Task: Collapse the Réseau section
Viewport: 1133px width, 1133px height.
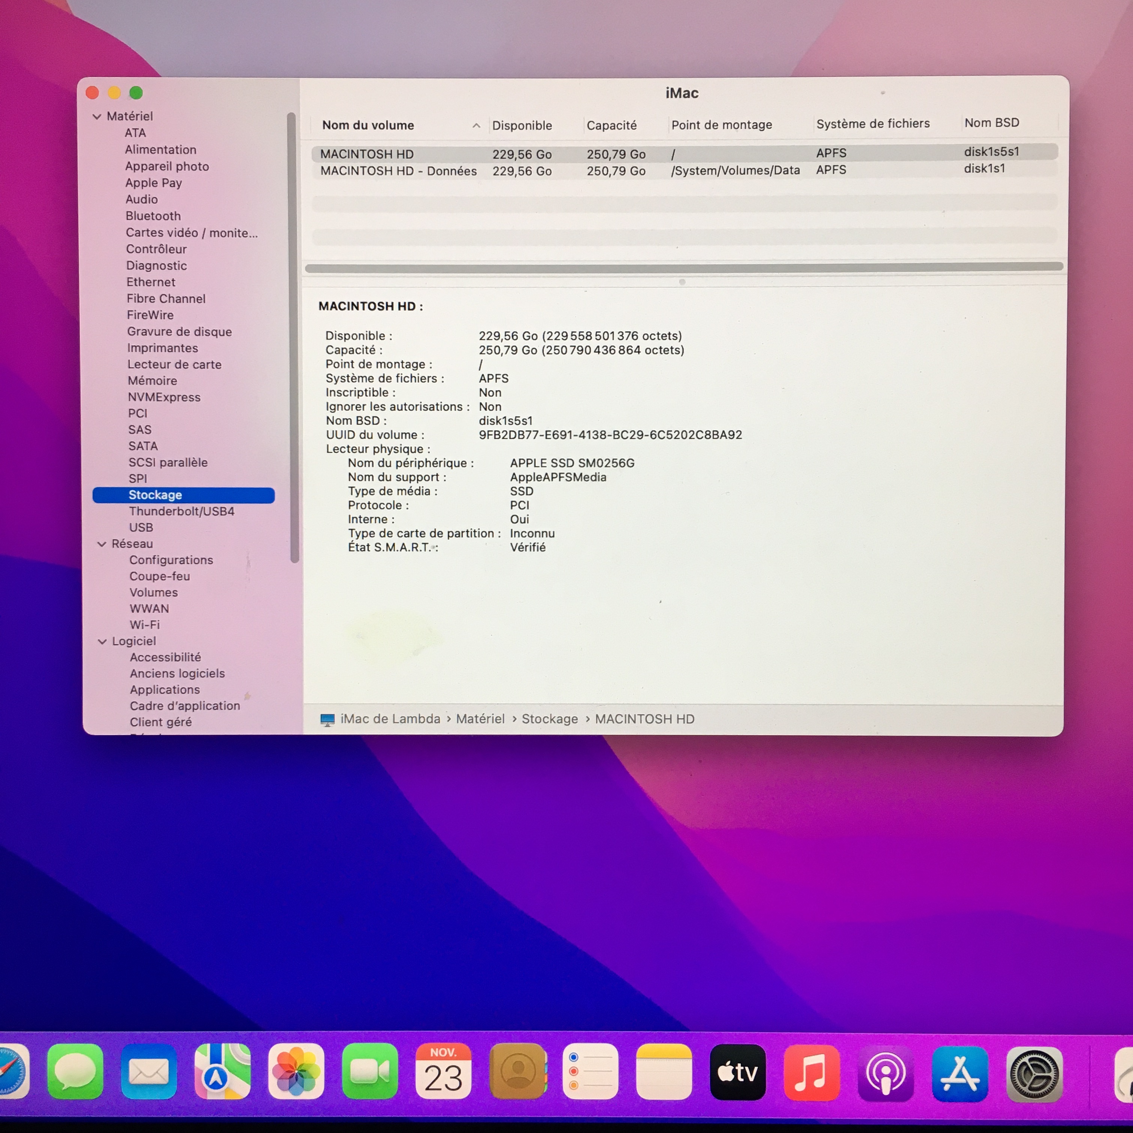Action: 102,544
